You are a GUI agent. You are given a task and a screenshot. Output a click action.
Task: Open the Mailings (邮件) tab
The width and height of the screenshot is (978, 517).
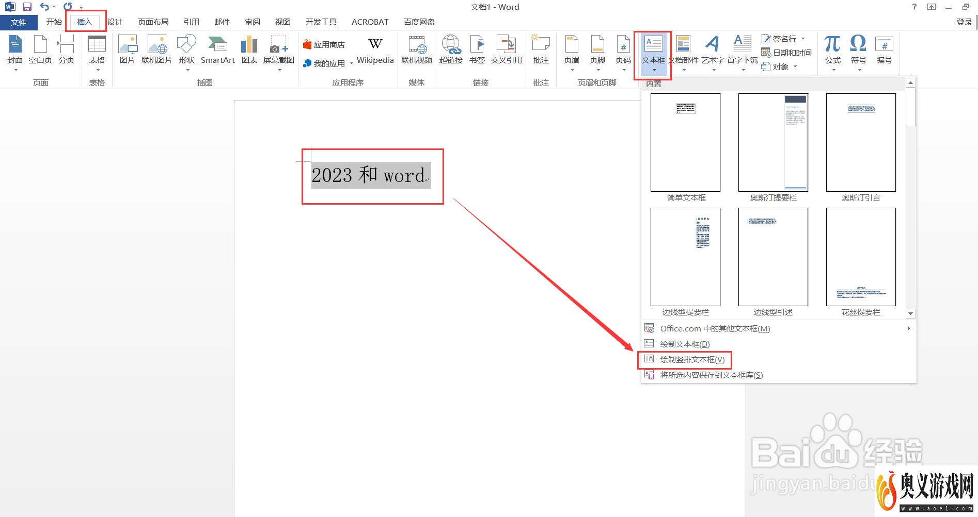[222, 22]
